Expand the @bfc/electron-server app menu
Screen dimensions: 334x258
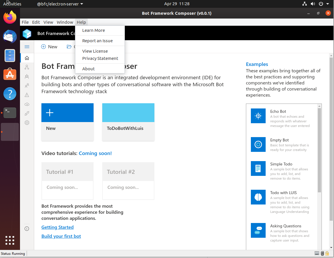(60, 4)
